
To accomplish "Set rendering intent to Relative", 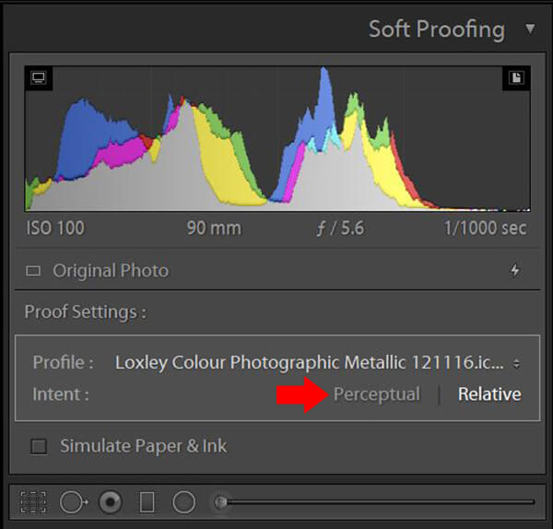I will (489, 394).
